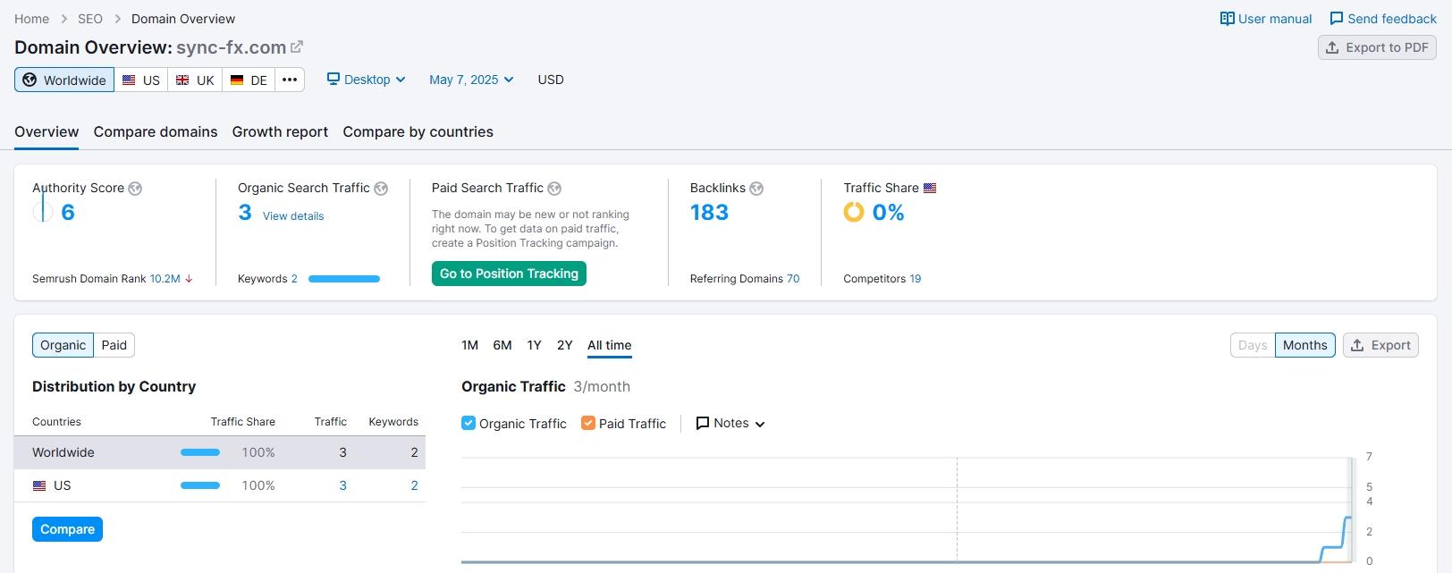Select the All time range
This screenshot has height=573, width=1452.
click(609, 345)
